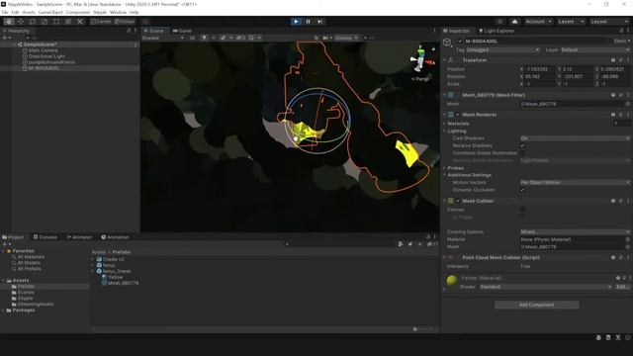The height and width of the screenshot is (356, 633).
Task: Select the Rect tool in toolbar
Action: [x=56, y=22]
